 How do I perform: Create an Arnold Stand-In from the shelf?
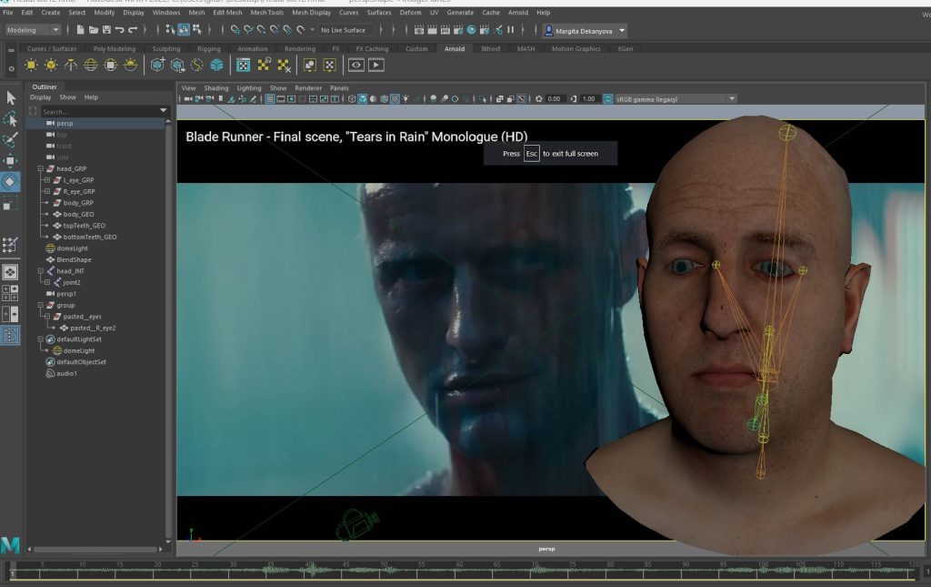157,66
